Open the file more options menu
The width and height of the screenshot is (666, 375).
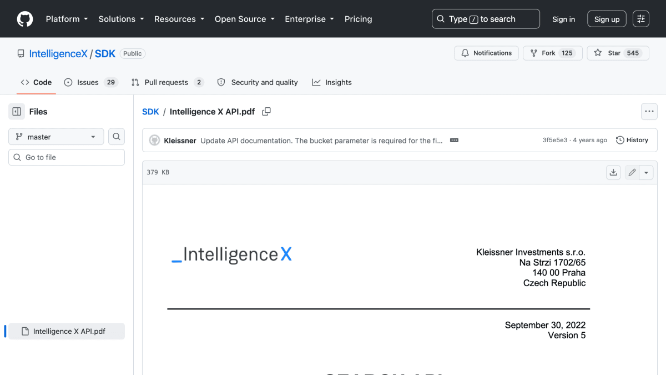click(649, 112)
